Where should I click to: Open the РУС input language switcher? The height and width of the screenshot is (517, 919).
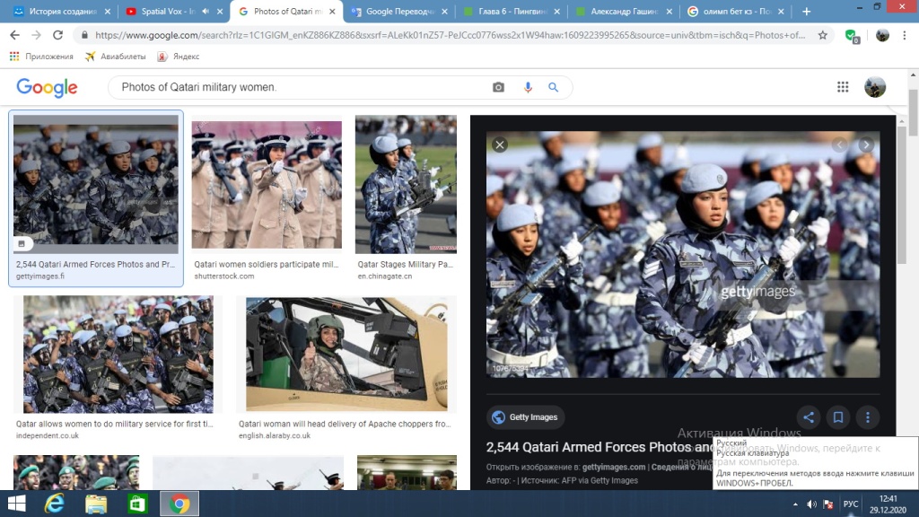(x=850, y=504)
